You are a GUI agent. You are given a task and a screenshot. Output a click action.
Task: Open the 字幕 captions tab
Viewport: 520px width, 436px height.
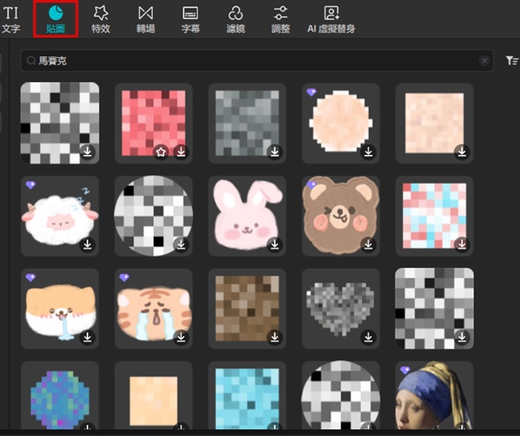(x=190, y=18)
